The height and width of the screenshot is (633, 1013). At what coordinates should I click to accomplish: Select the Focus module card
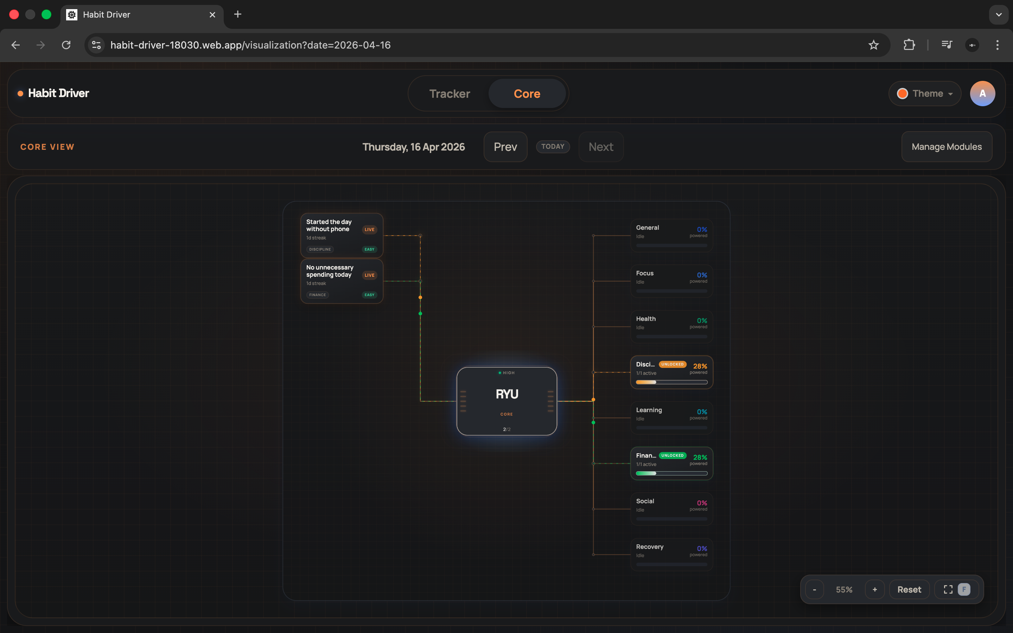pyautogui.click(x=671, y=281)
